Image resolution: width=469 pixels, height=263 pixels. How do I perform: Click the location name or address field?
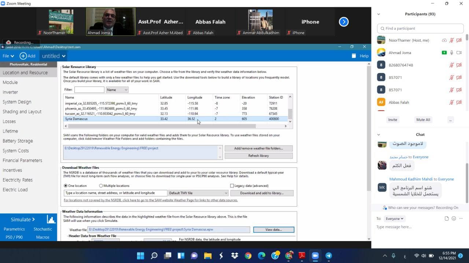click(x=115, y=193)
